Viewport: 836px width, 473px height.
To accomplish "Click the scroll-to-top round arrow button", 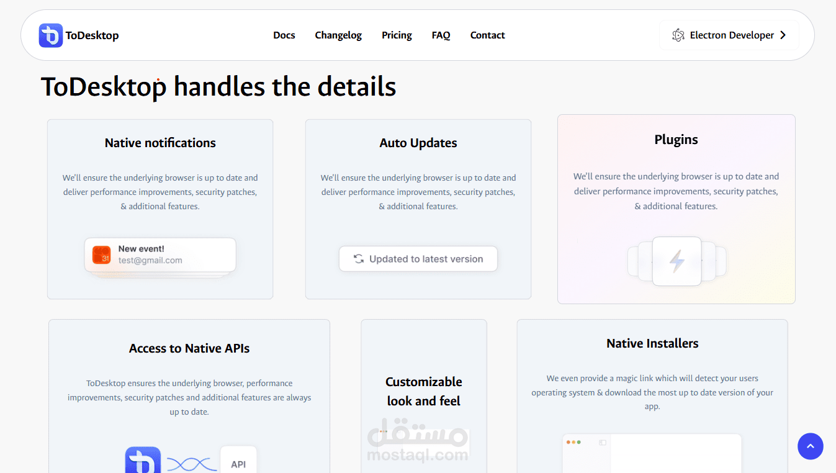I will pyautogui.click(x=811, y=446).
